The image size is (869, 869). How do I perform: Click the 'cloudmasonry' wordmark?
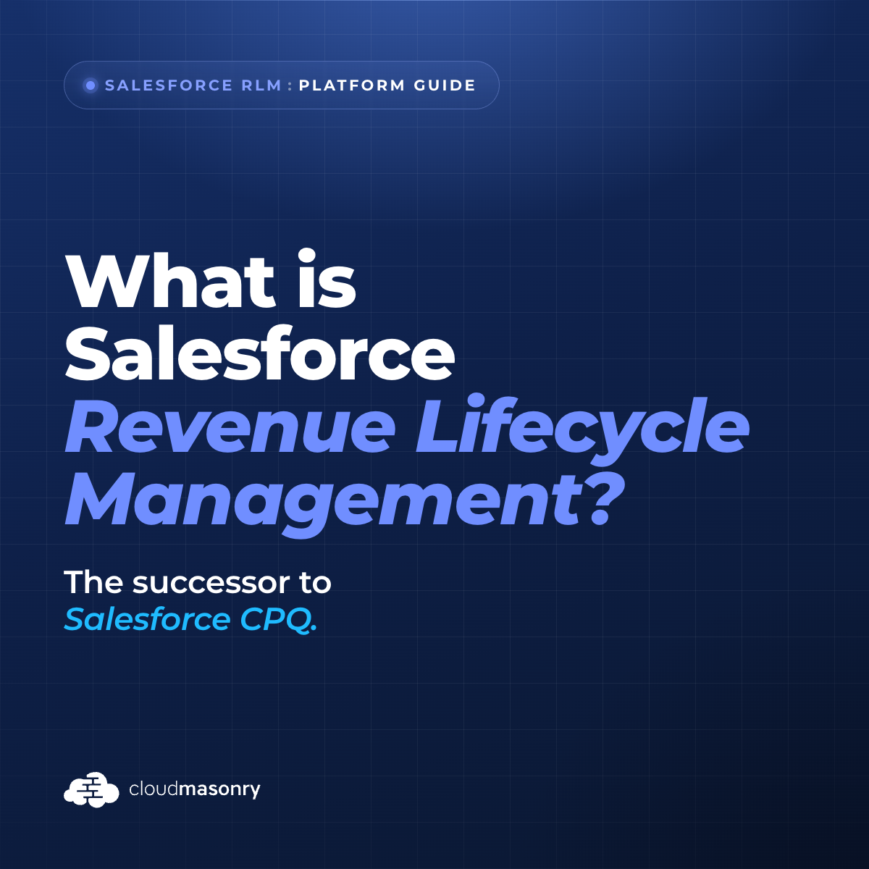tap(195, 789)
